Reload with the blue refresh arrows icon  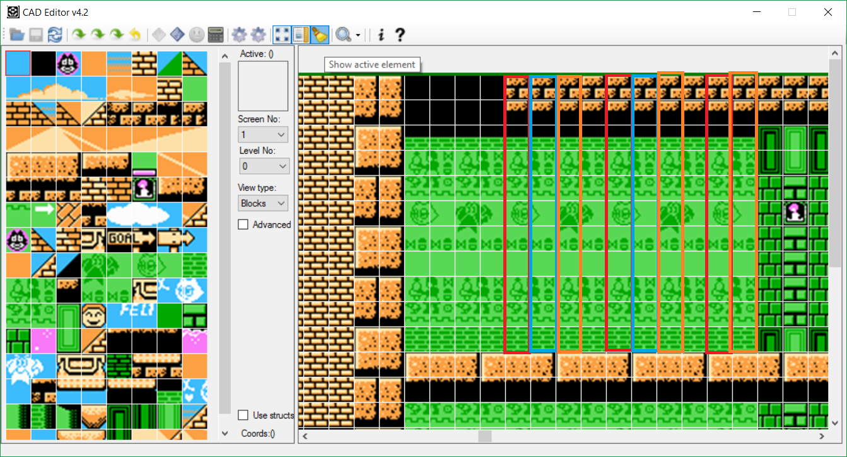tap(55, 35)
